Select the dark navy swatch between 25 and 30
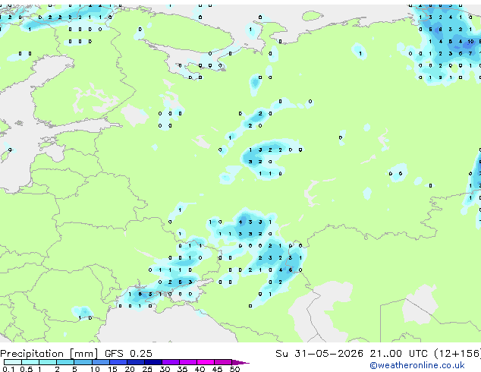 pos(152,362)
